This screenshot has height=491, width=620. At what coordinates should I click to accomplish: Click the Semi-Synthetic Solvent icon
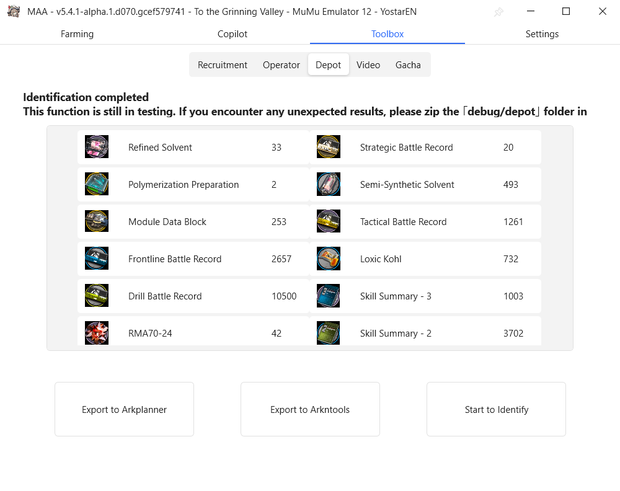tap(328, 184)
